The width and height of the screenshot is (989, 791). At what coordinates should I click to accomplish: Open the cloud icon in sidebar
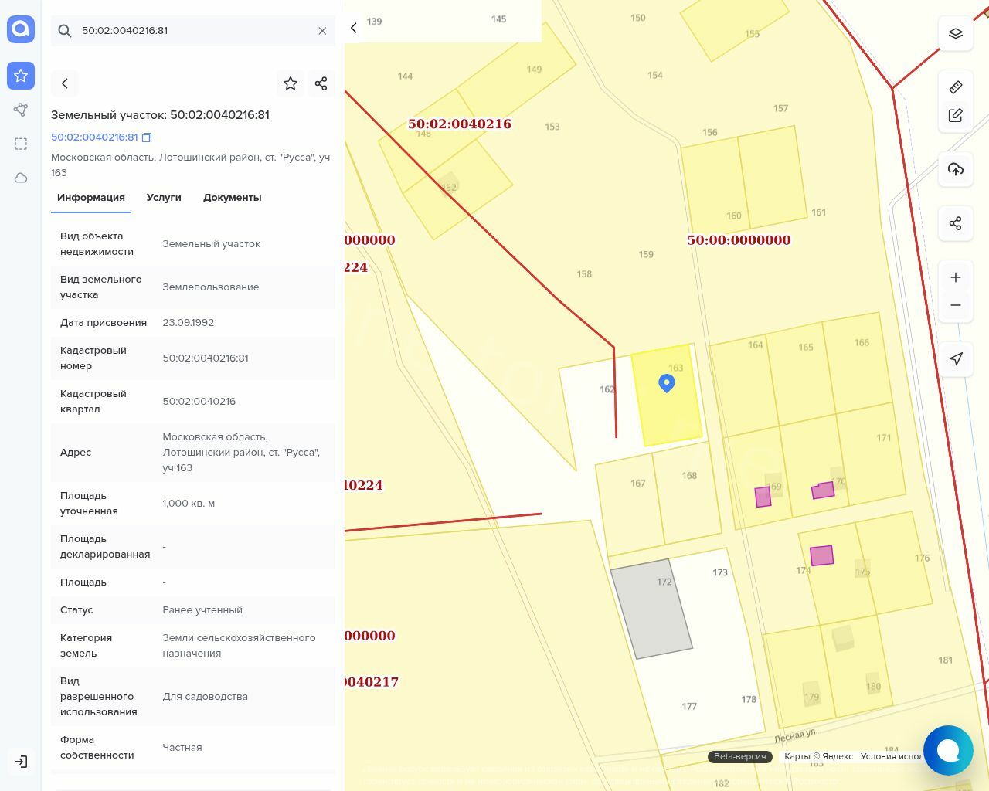point(21,178)
